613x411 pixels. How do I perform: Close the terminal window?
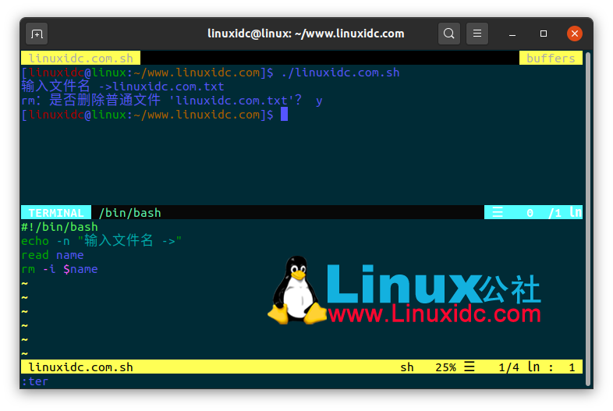tap(574, 34)
